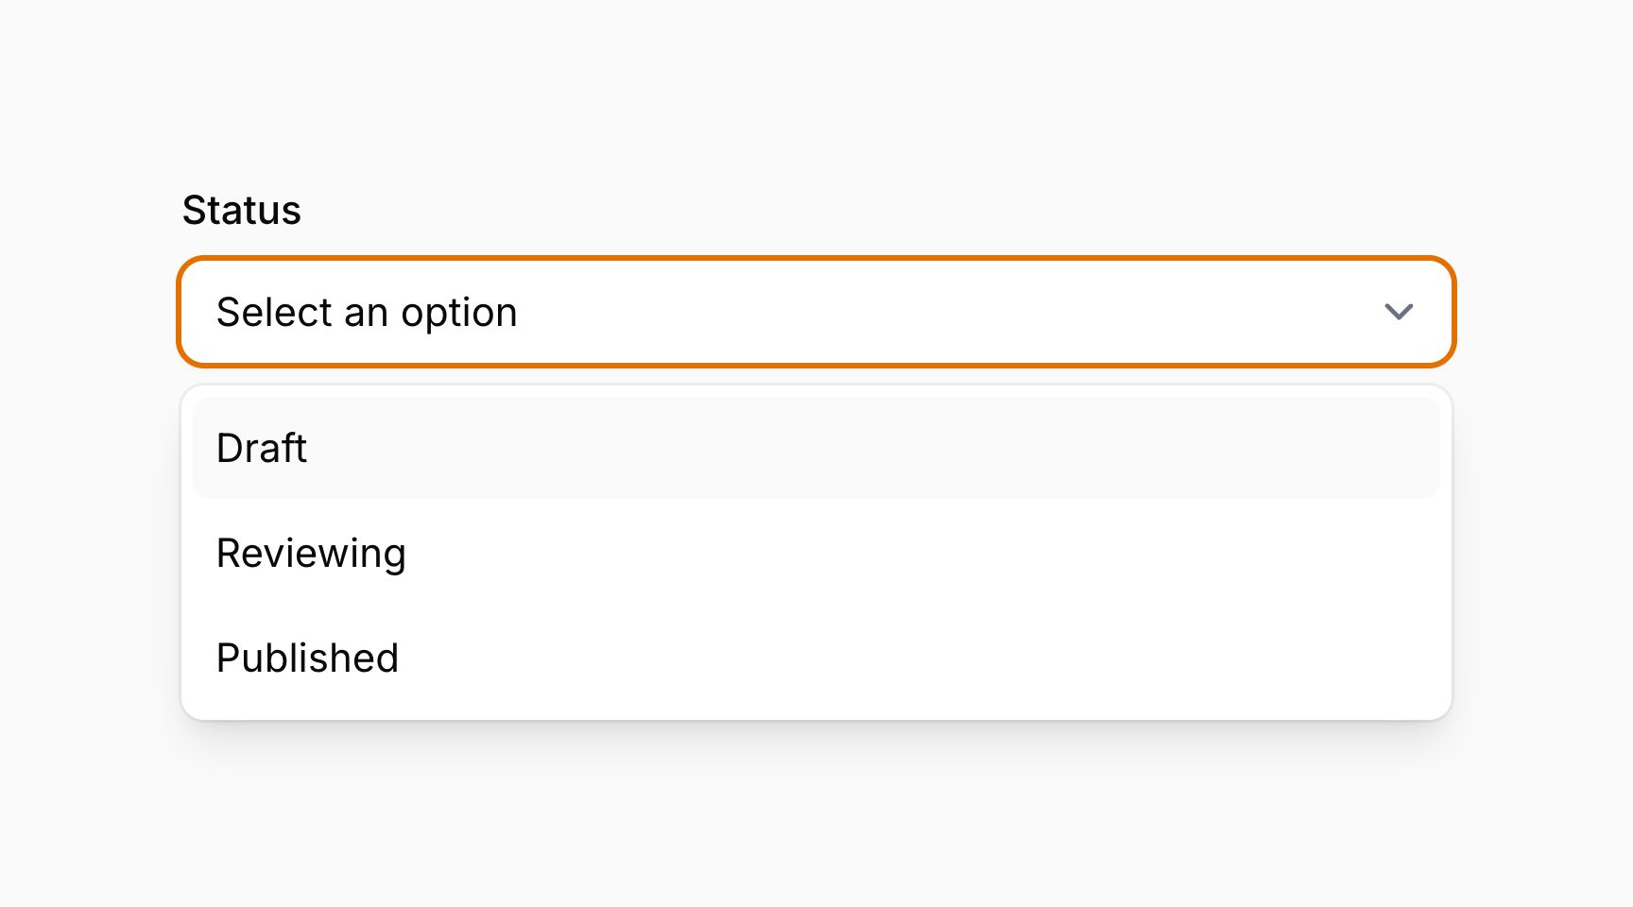Viewport: 1633px width, 907px height.
Task: Click the placeholder text 'Select an option'
Action: pyautogui.click(x=367, y=312)
